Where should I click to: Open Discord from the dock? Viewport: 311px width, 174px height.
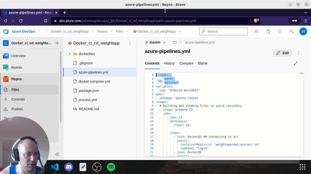point(69,167)
